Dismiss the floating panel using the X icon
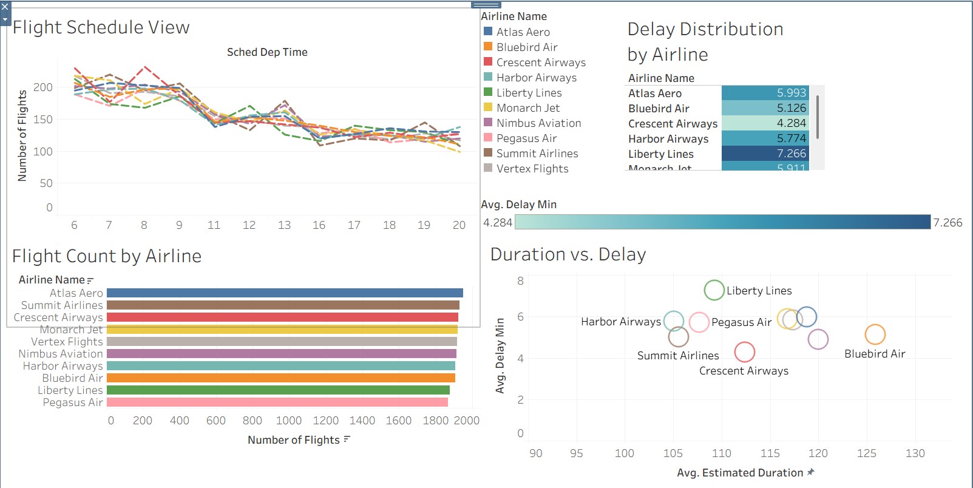This screenshot has height=488, width=973. click(x=6, y=7)
